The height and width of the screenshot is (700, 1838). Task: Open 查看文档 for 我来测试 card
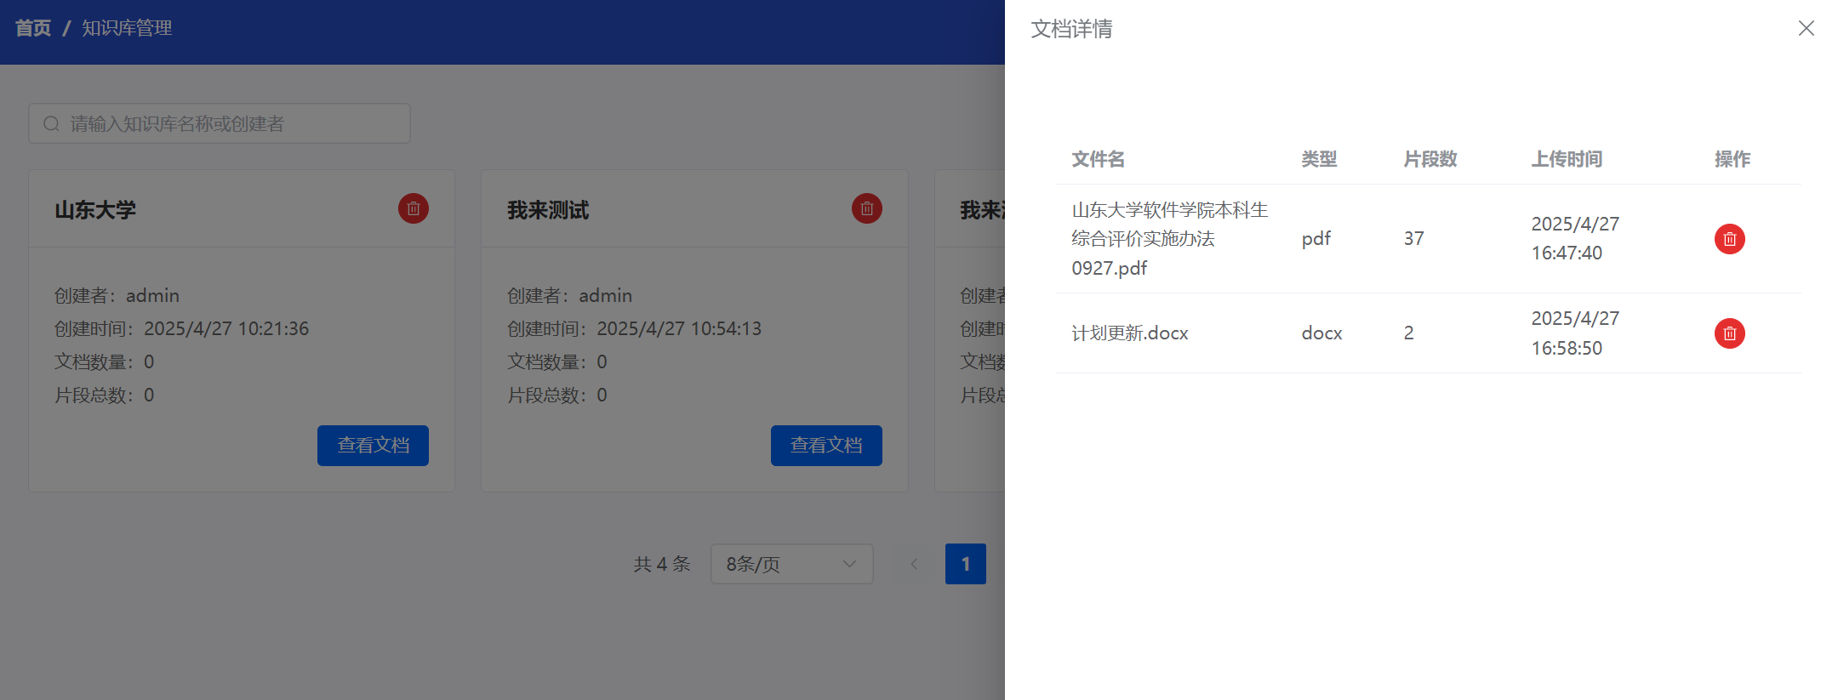826,446
